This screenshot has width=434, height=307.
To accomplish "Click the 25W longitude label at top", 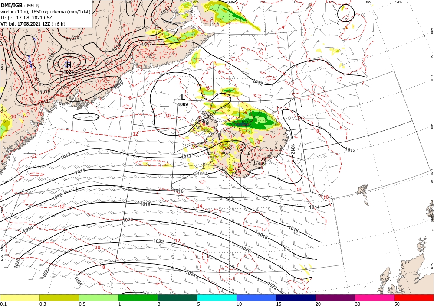I will pos(196,2).
